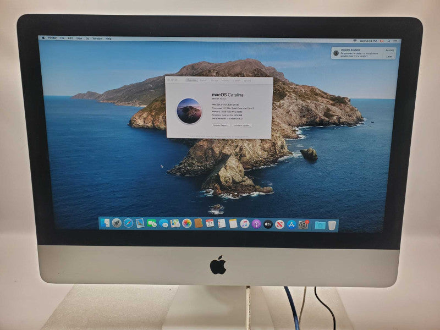
Task: Click the Serial Number line
Action: pos(227,119)
